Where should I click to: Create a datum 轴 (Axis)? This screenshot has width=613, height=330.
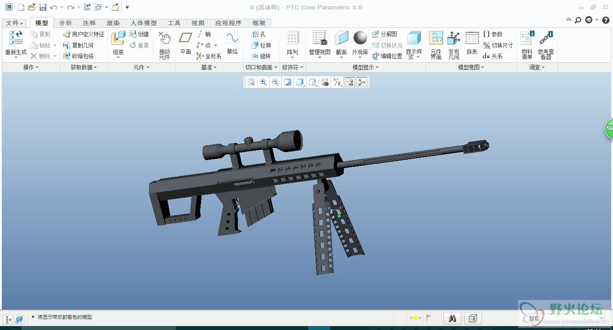point(204,34)
